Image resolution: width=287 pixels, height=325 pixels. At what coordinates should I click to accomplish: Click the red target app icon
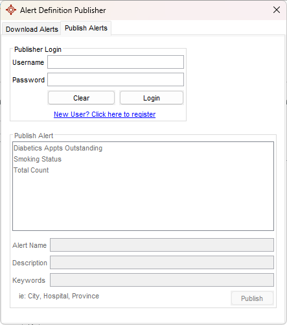tap(11, 10)
